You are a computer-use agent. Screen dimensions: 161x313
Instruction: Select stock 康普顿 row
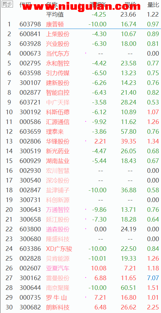pos(80,24)
